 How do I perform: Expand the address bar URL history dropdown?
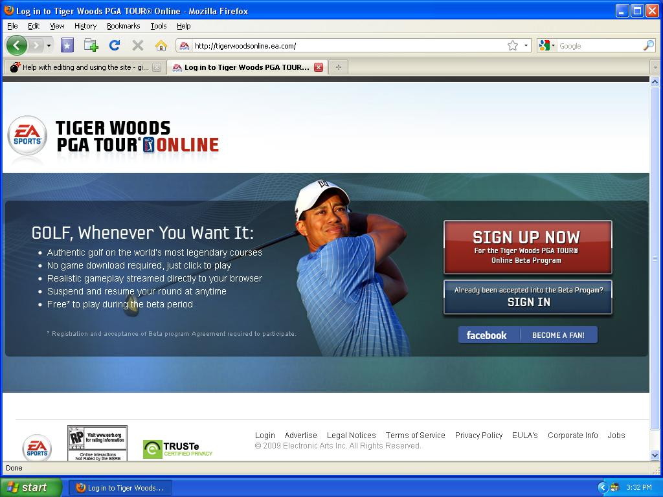tap(526, 46)
